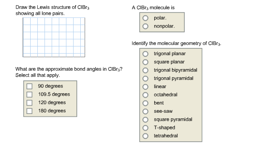Select square pyramidal radio button
Screen dimensions: 260x156
click(x=146, y=119)
